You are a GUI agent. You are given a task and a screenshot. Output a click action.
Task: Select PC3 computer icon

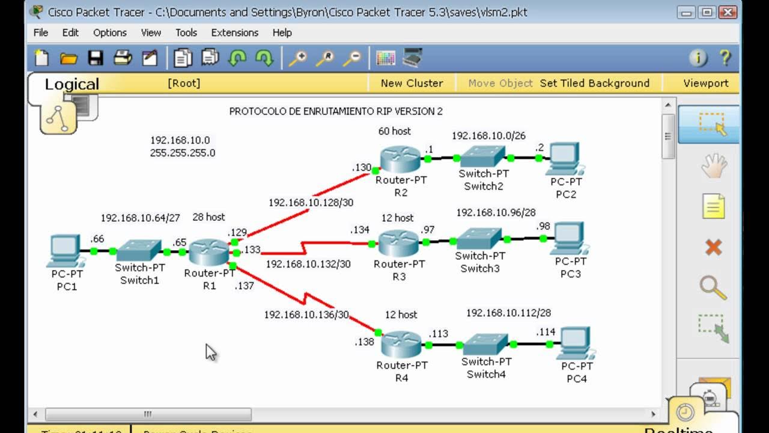tap(569, 239)
